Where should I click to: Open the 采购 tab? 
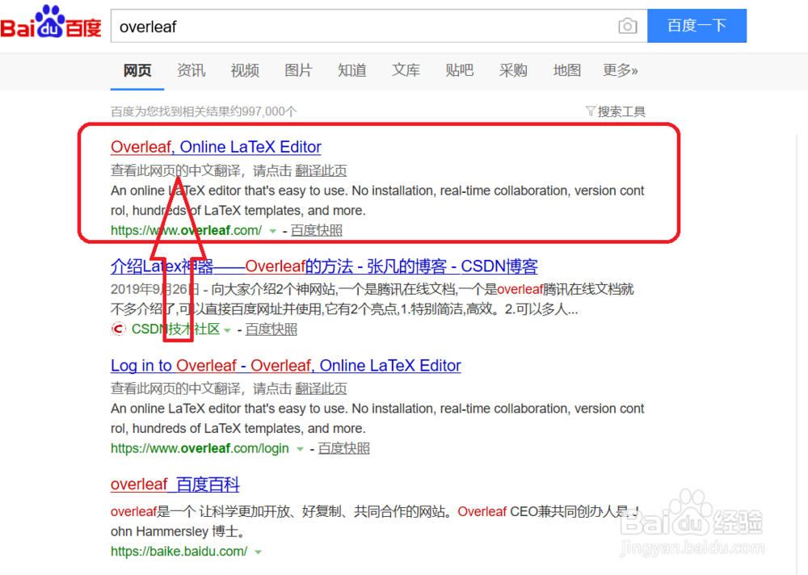[513, 70]
